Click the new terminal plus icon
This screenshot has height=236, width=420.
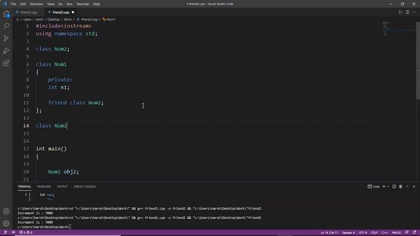[x=383, y=186]
